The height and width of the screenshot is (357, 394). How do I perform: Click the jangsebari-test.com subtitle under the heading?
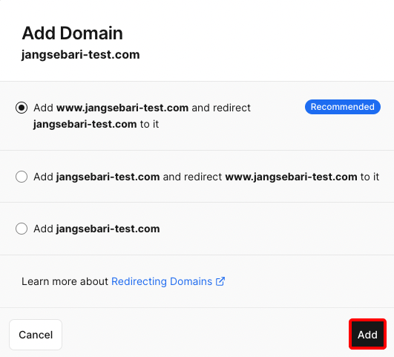[80, 55]
